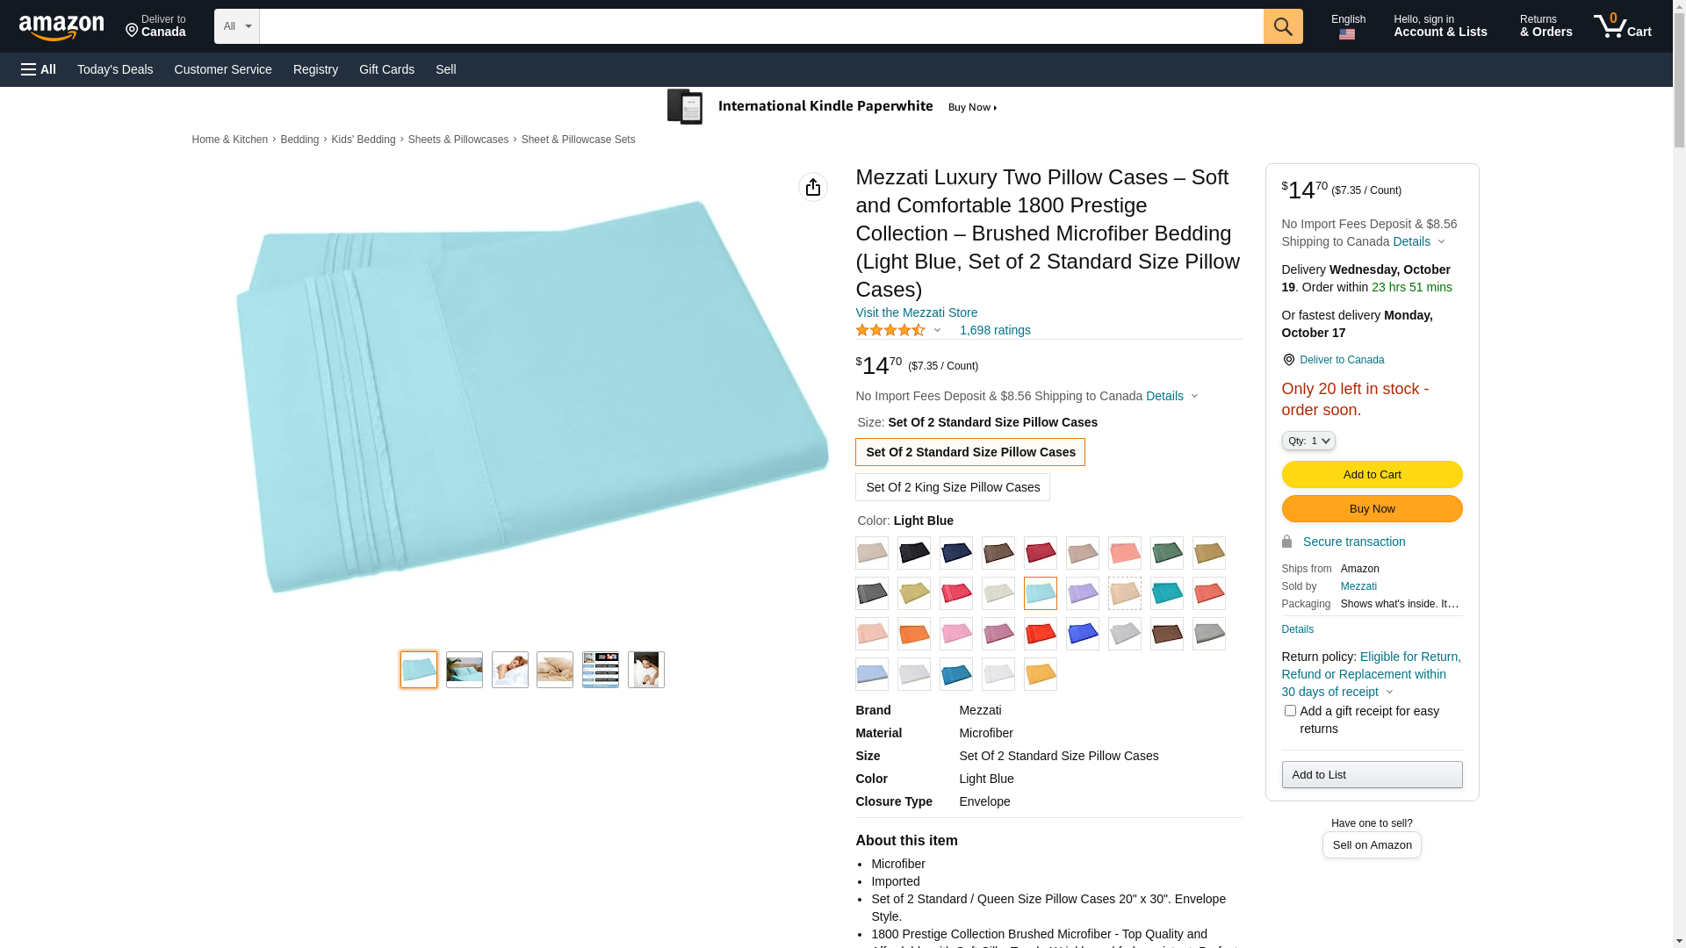
Task: Select Set Of 2 Standard Size Pillow Cases
Action: tap(970, 452)
